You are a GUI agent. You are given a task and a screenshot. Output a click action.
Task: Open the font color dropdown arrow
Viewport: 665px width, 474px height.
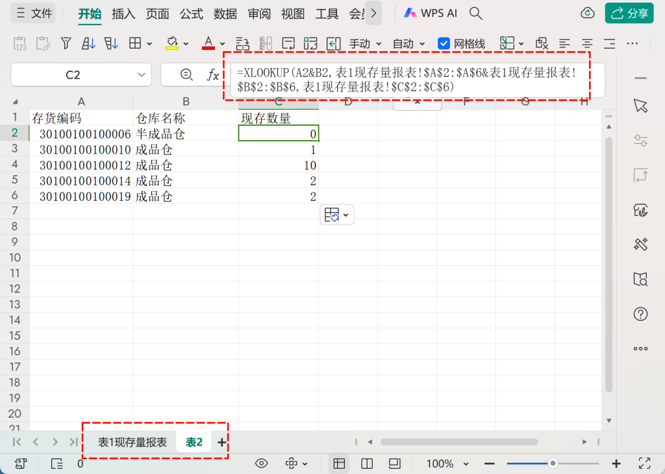pos(222,43)
